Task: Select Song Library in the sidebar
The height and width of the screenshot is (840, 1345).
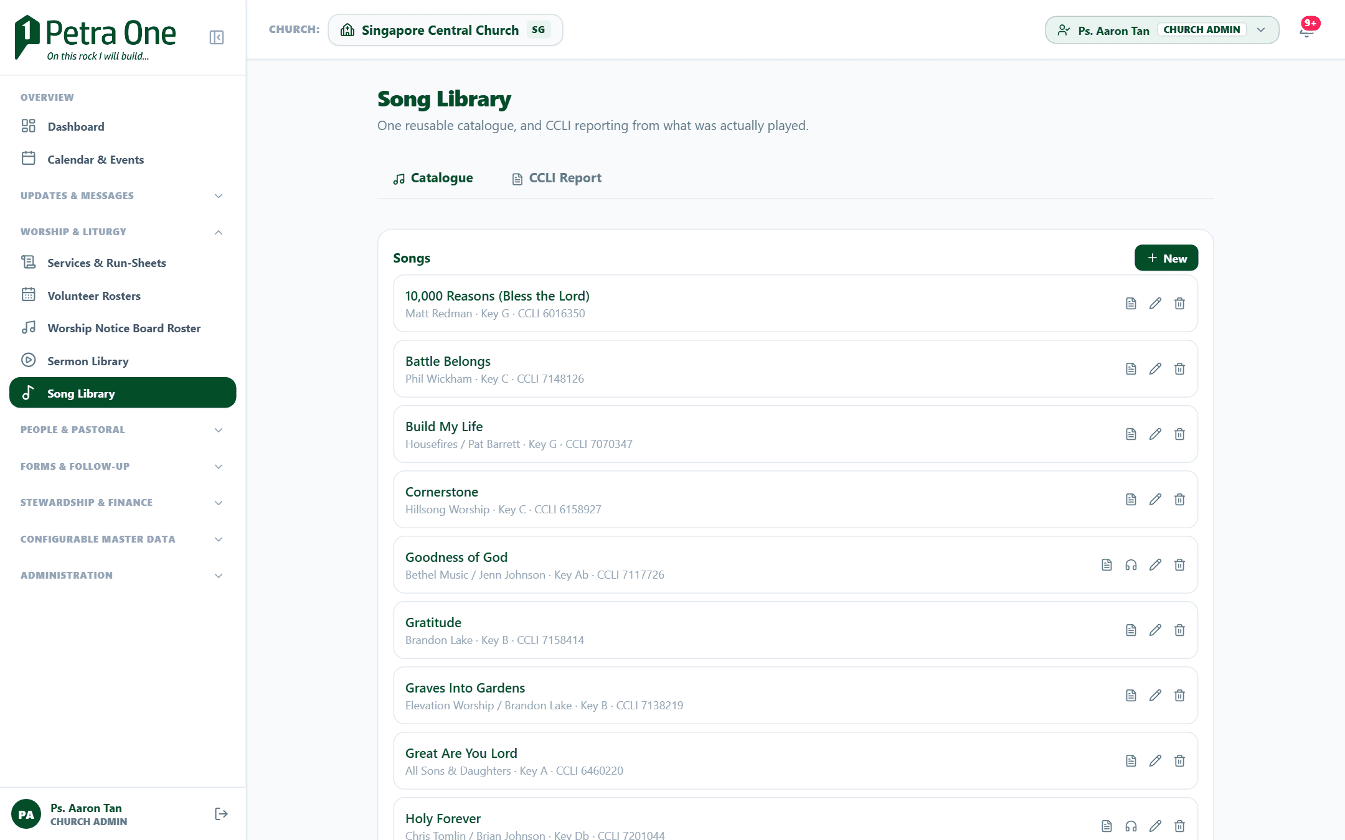Action: tap(123, 393)
